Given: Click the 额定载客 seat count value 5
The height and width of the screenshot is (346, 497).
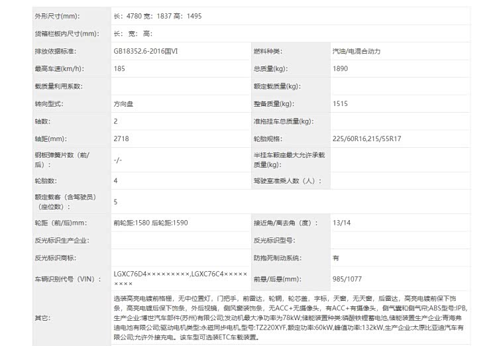Looking at the screenshot, I should point(115,202).
